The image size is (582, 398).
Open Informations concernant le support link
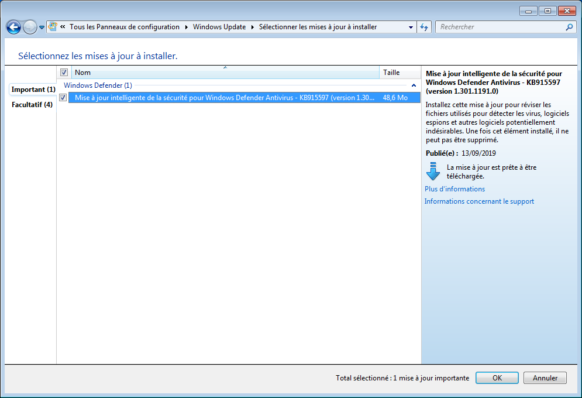[x=479, y=201]
